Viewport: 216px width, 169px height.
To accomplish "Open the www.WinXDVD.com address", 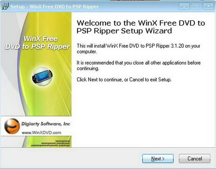I will coord(41,133).
